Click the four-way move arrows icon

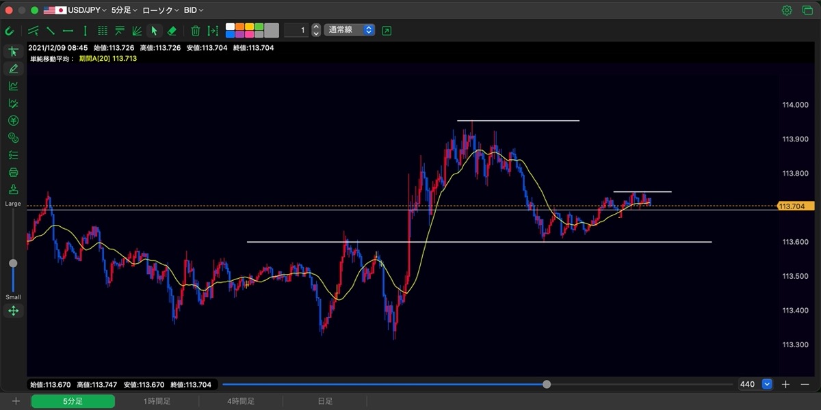tap(13, 311)
